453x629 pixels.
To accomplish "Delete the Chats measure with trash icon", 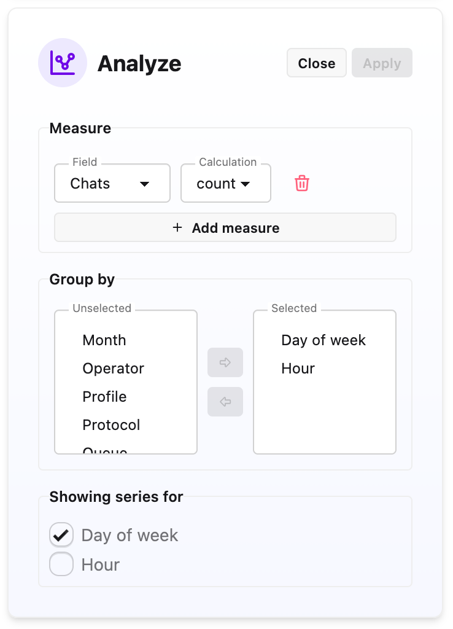I will (302, 183).
